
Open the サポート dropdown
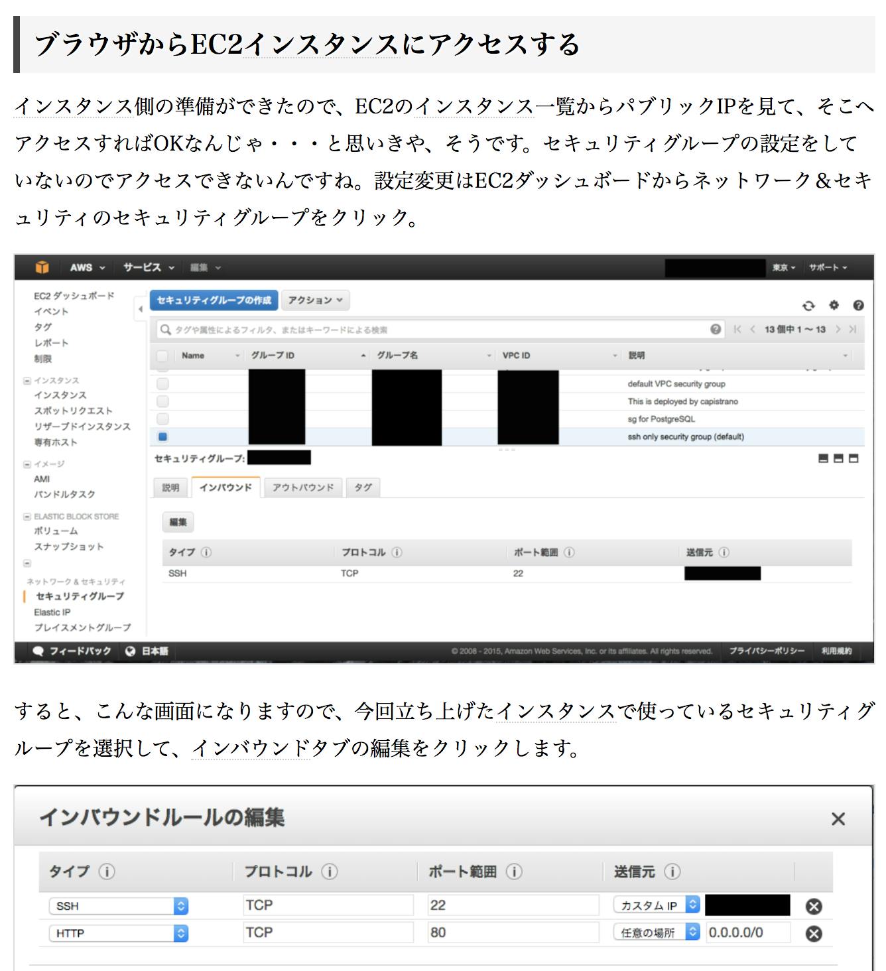tap(828, 267)
